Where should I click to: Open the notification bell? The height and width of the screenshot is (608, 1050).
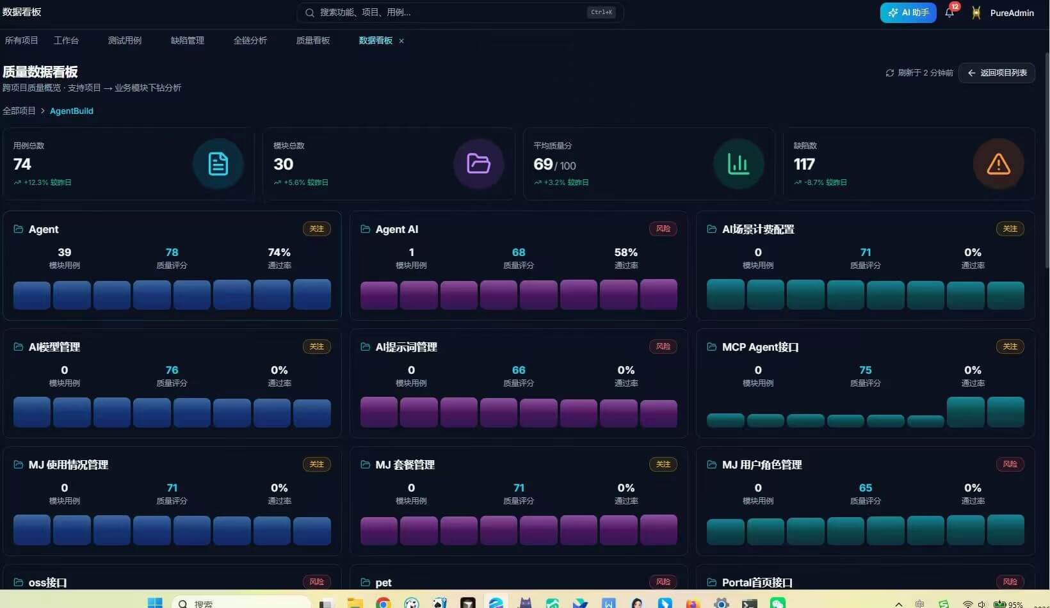(x=949, y=13)
